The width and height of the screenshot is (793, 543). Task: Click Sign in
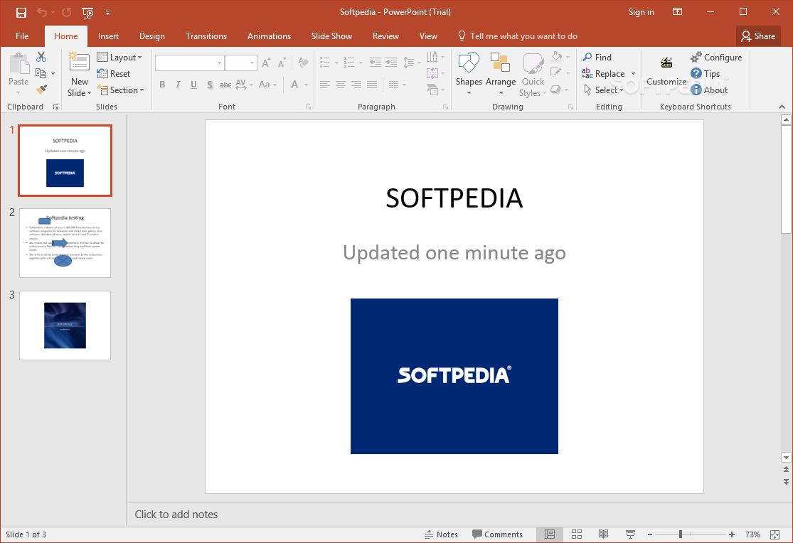(x=642, y=12)
